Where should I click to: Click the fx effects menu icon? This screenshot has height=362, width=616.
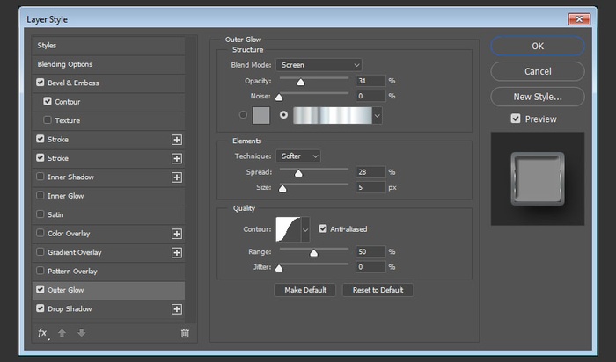(42, 333)
